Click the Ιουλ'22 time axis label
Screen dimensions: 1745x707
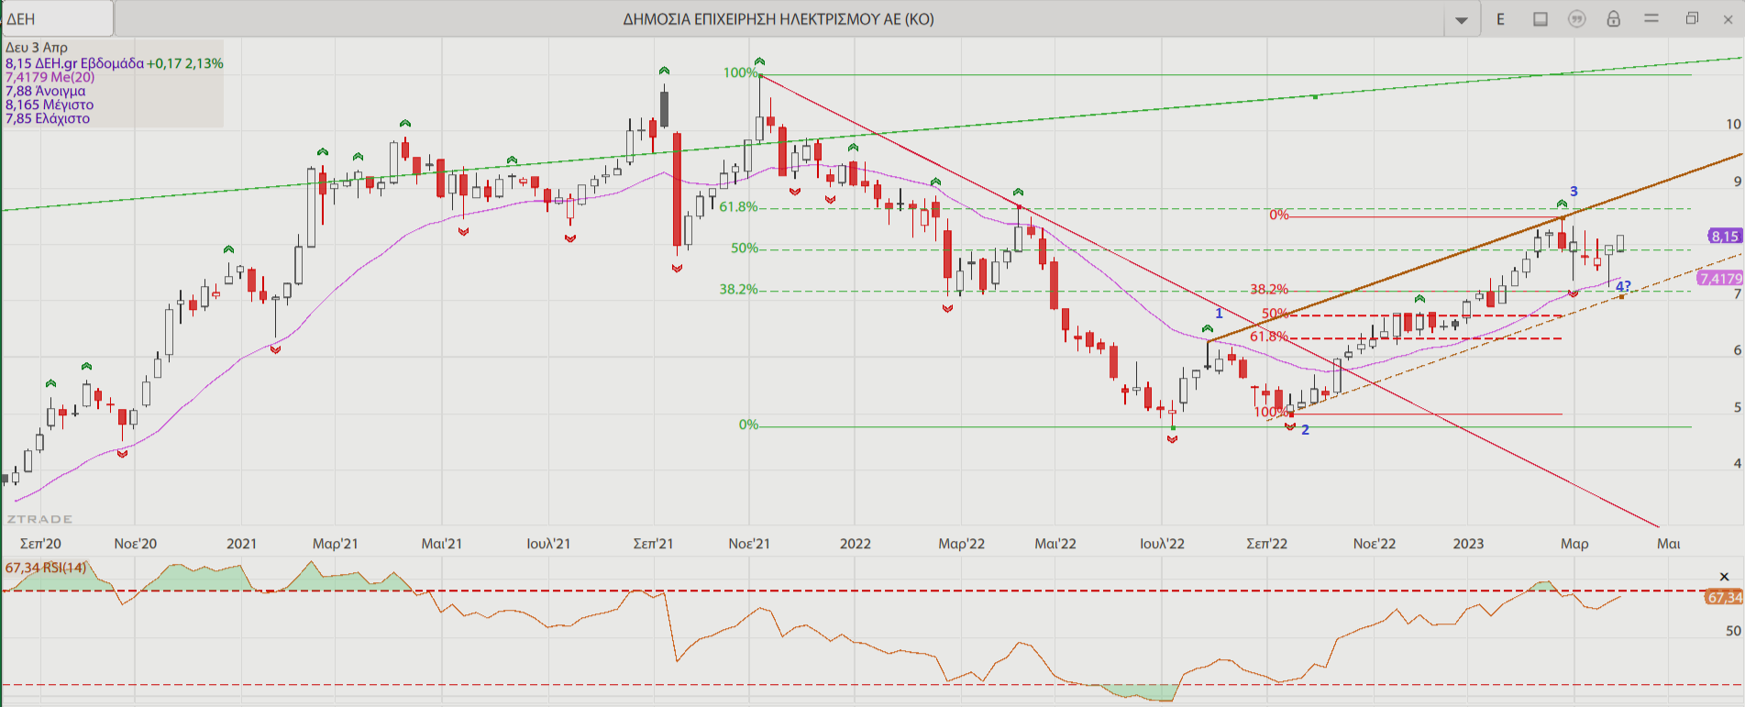coord(1162,544)
